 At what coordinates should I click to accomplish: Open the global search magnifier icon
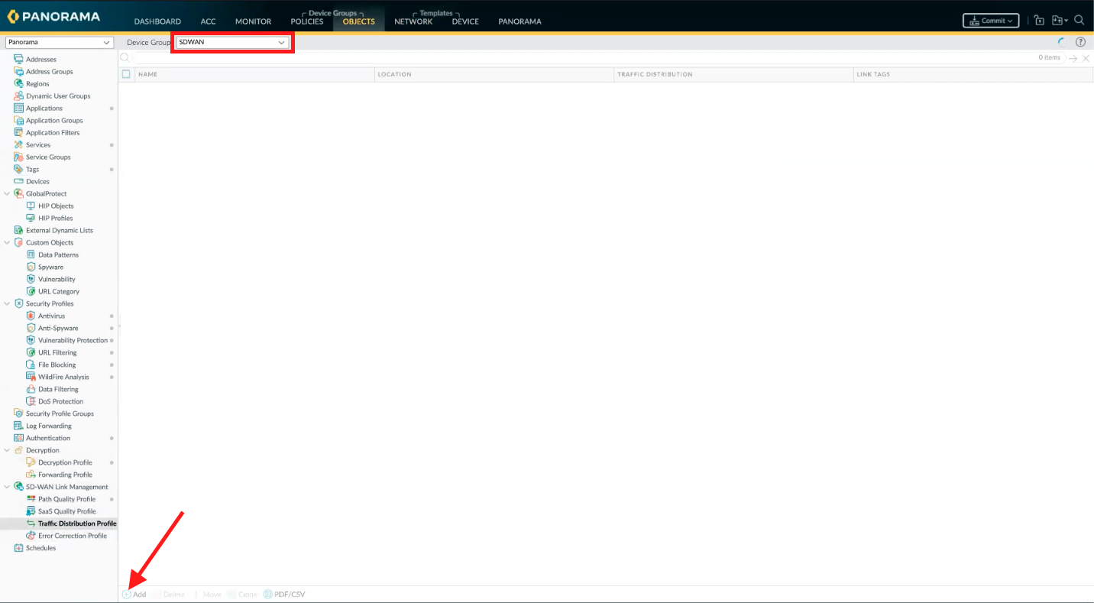[x=1079, y=21]
